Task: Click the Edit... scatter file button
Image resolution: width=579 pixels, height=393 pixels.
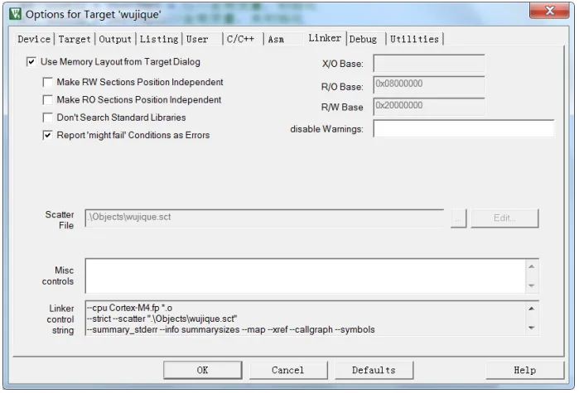Action: coord(504,218)
